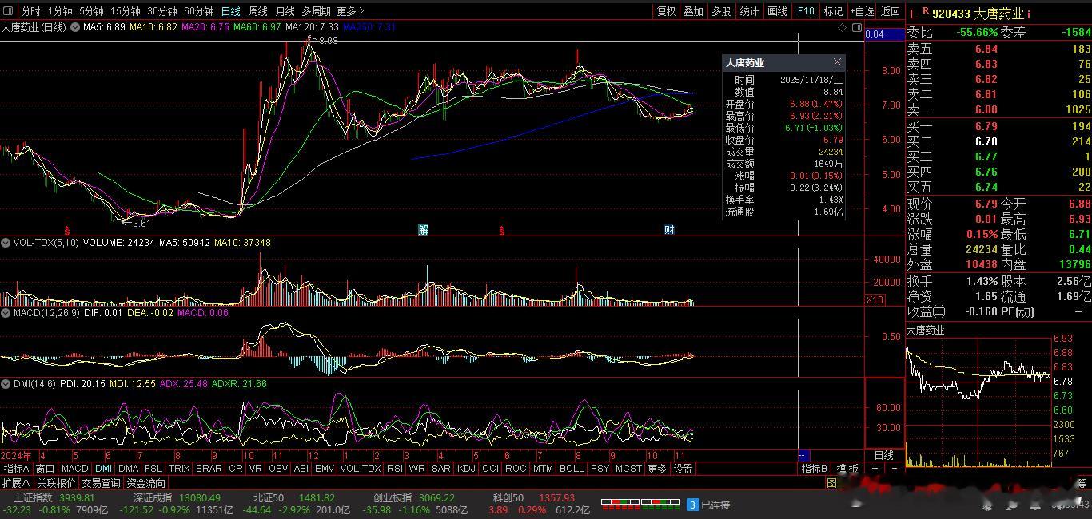Image resolution: width=1092 pixels, height=519 pixels.
Task: Click the 统计 statistics button
Action: pyautogui.click(x=749, y=11)
